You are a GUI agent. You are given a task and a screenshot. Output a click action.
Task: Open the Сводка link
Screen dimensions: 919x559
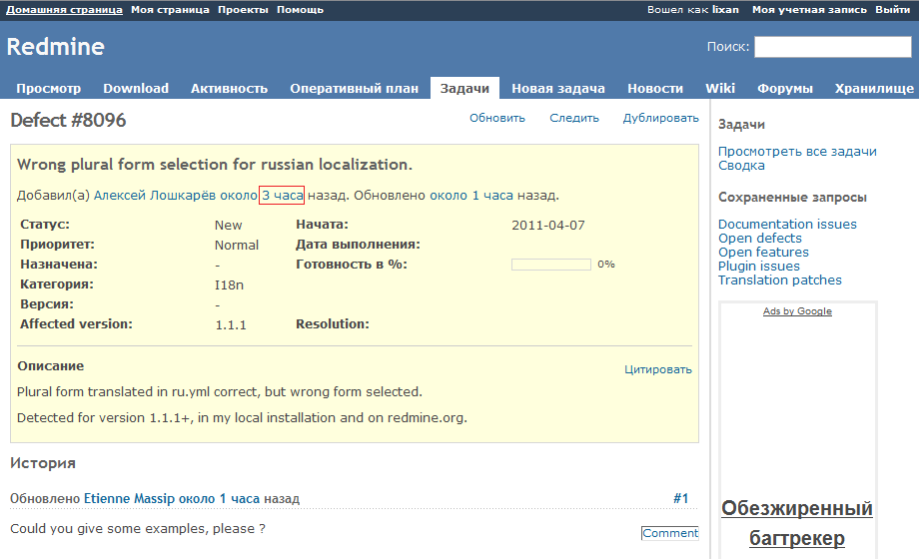(x=741, y=166)
